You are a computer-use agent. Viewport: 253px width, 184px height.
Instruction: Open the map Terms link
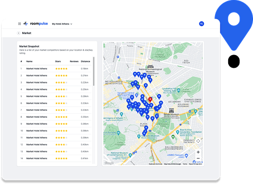tap(185, 164)
